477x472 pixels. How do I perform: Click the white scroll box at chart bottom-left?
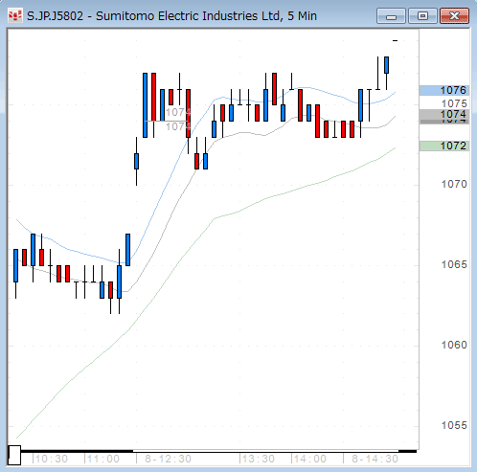[14, 456]
